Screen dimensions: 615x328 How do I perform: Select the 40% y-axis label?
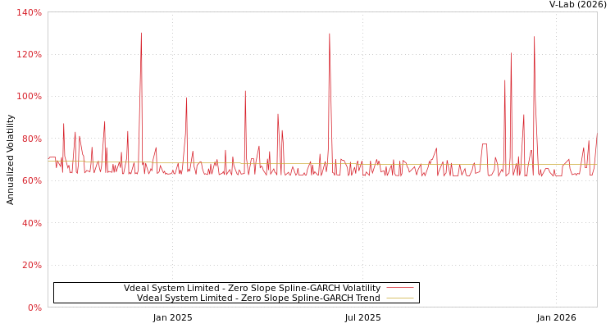point(32,223)
